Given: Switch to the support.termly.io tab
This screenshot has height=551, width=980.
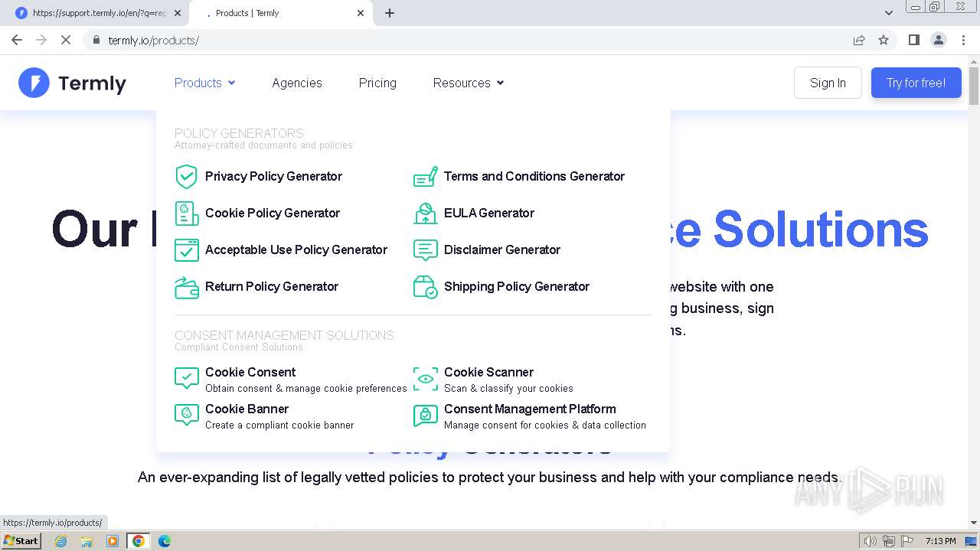Looking at the screenshot, I should pos(99,13).
